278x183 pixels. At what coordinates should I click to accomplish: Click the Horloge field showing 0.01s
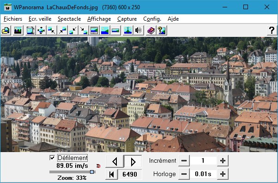click(x=203, y=174)
